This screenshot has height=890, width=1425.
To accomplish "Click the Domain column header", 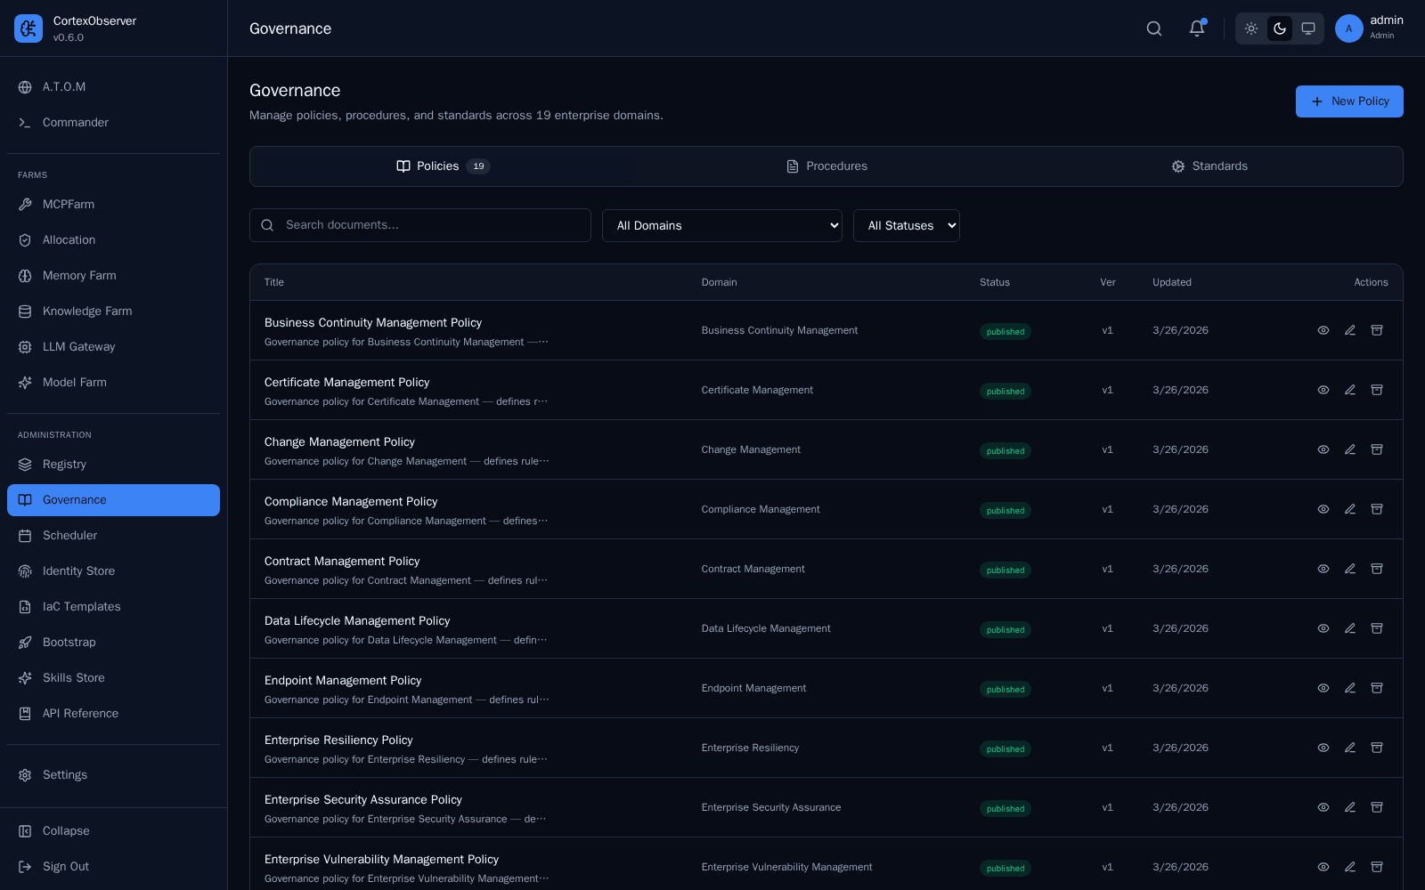I will [x=719, y=282].
